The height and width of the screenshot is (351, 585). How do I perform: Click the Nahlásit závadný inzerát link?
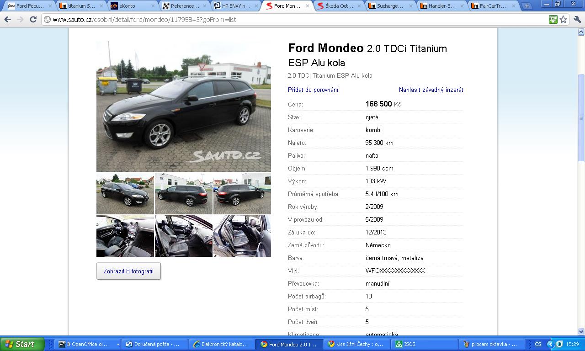pyautogui.click(x=431, y=90)
